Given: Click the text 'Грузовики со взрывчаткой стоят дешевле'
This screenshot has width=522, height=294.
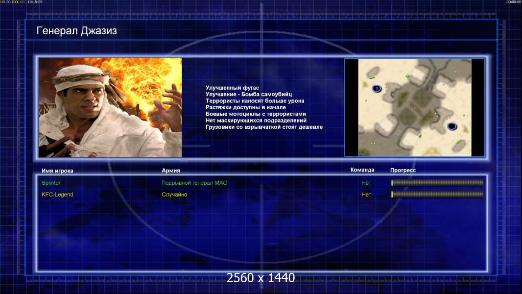Looking at the screenshot, I should [x=264, y=127].
